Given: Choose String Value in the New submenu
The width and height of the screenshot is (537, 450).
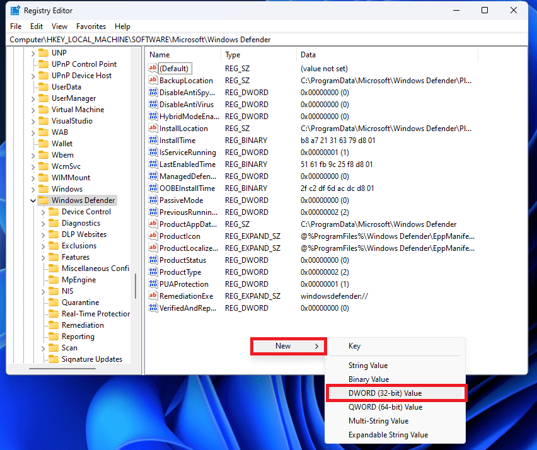Looking at the screenshot, I should [x=395, y=366].
